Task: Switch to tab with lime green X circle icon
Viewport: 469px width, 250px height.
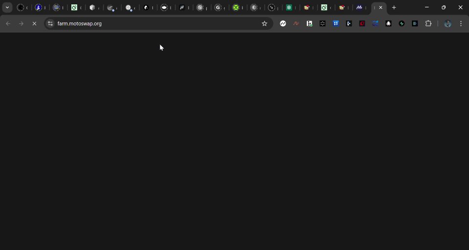Action: [236, 8]
